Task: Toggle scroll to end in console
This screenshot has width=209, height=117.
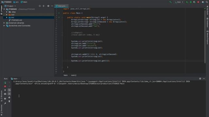Action: [x=9, y=94]
